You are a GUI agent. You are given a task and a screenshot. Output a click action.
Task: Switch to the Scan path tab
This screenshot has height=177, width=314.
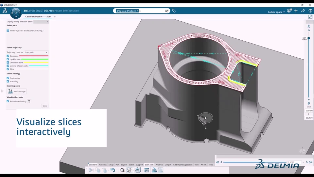[149, 165]
